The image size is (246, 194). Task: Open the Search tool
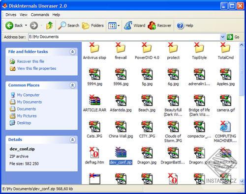[68, 26]
